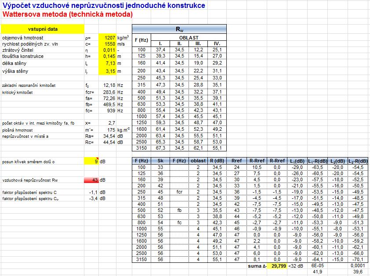
Task: Click the 'OBLAST' header cell
Action: point(189,37)
